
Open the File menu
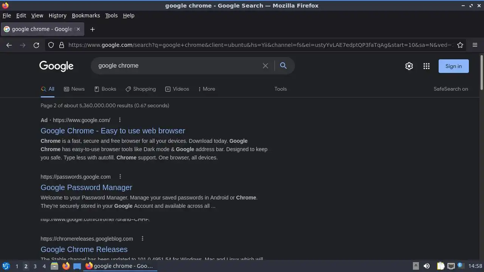pos(7,15)
